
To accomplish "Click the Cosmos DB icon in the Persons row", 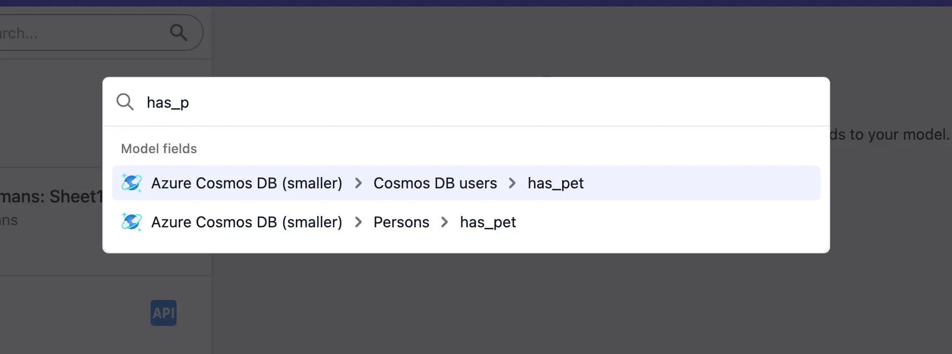I will pos(132,222).
